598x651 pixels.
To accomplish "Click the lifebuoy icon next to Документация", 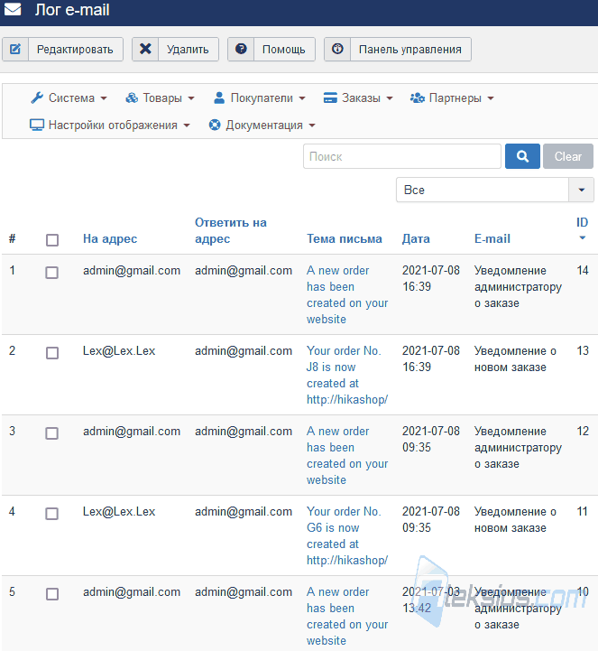I will tap(215, 125).
